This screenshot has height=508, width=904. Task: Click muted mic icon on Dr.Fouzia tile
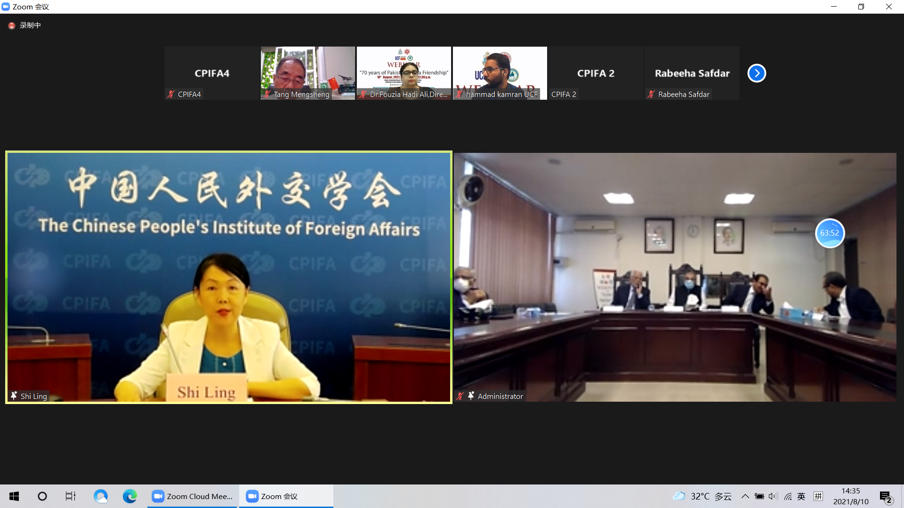(x=363, y=94)
